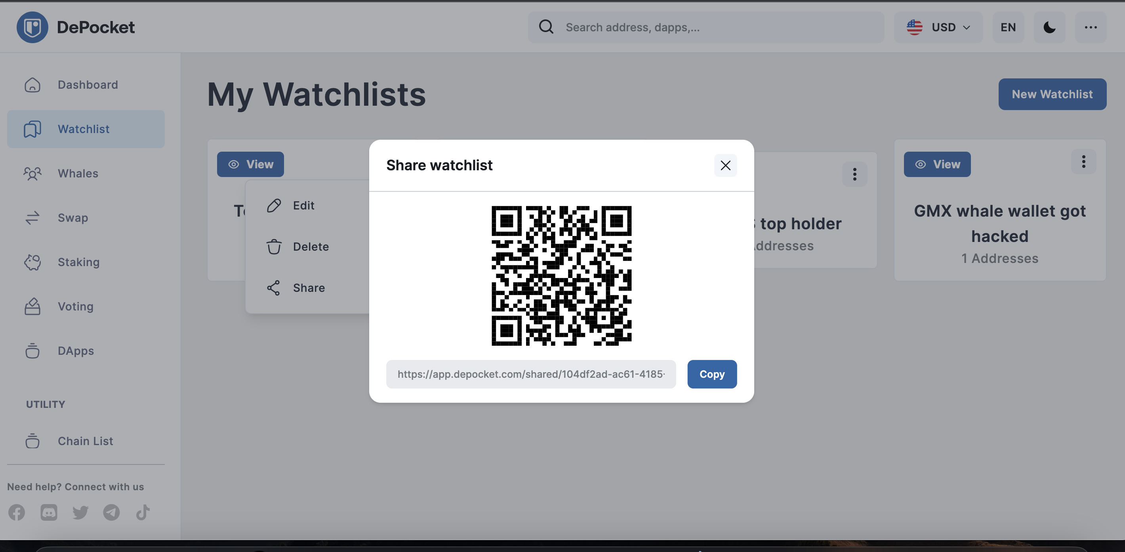Screen dimensions: 1125x552
Task: Click the Voting ballot icon
Action: 32,306
